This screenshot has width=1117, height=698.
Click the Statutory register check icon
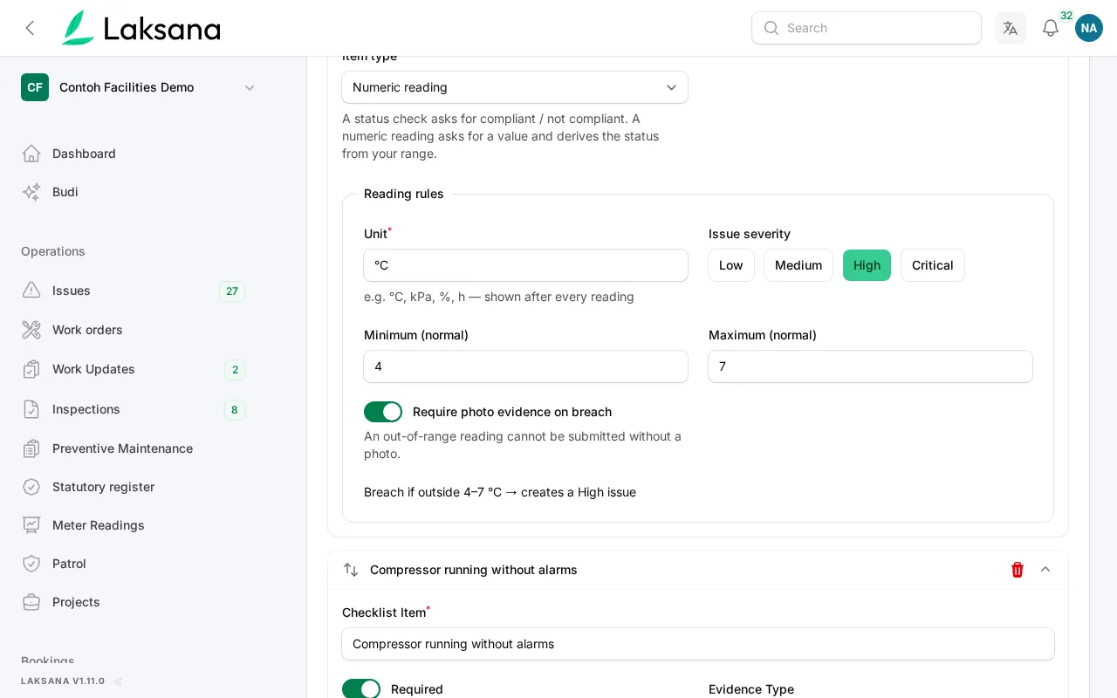(x=31, y=487)
